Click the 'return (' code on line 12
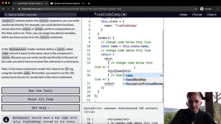 click(107, 54)
